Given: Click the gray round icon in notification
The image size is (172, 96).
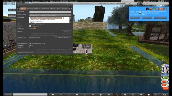Looking at the screenshot, I should click(x=157, y=9).
